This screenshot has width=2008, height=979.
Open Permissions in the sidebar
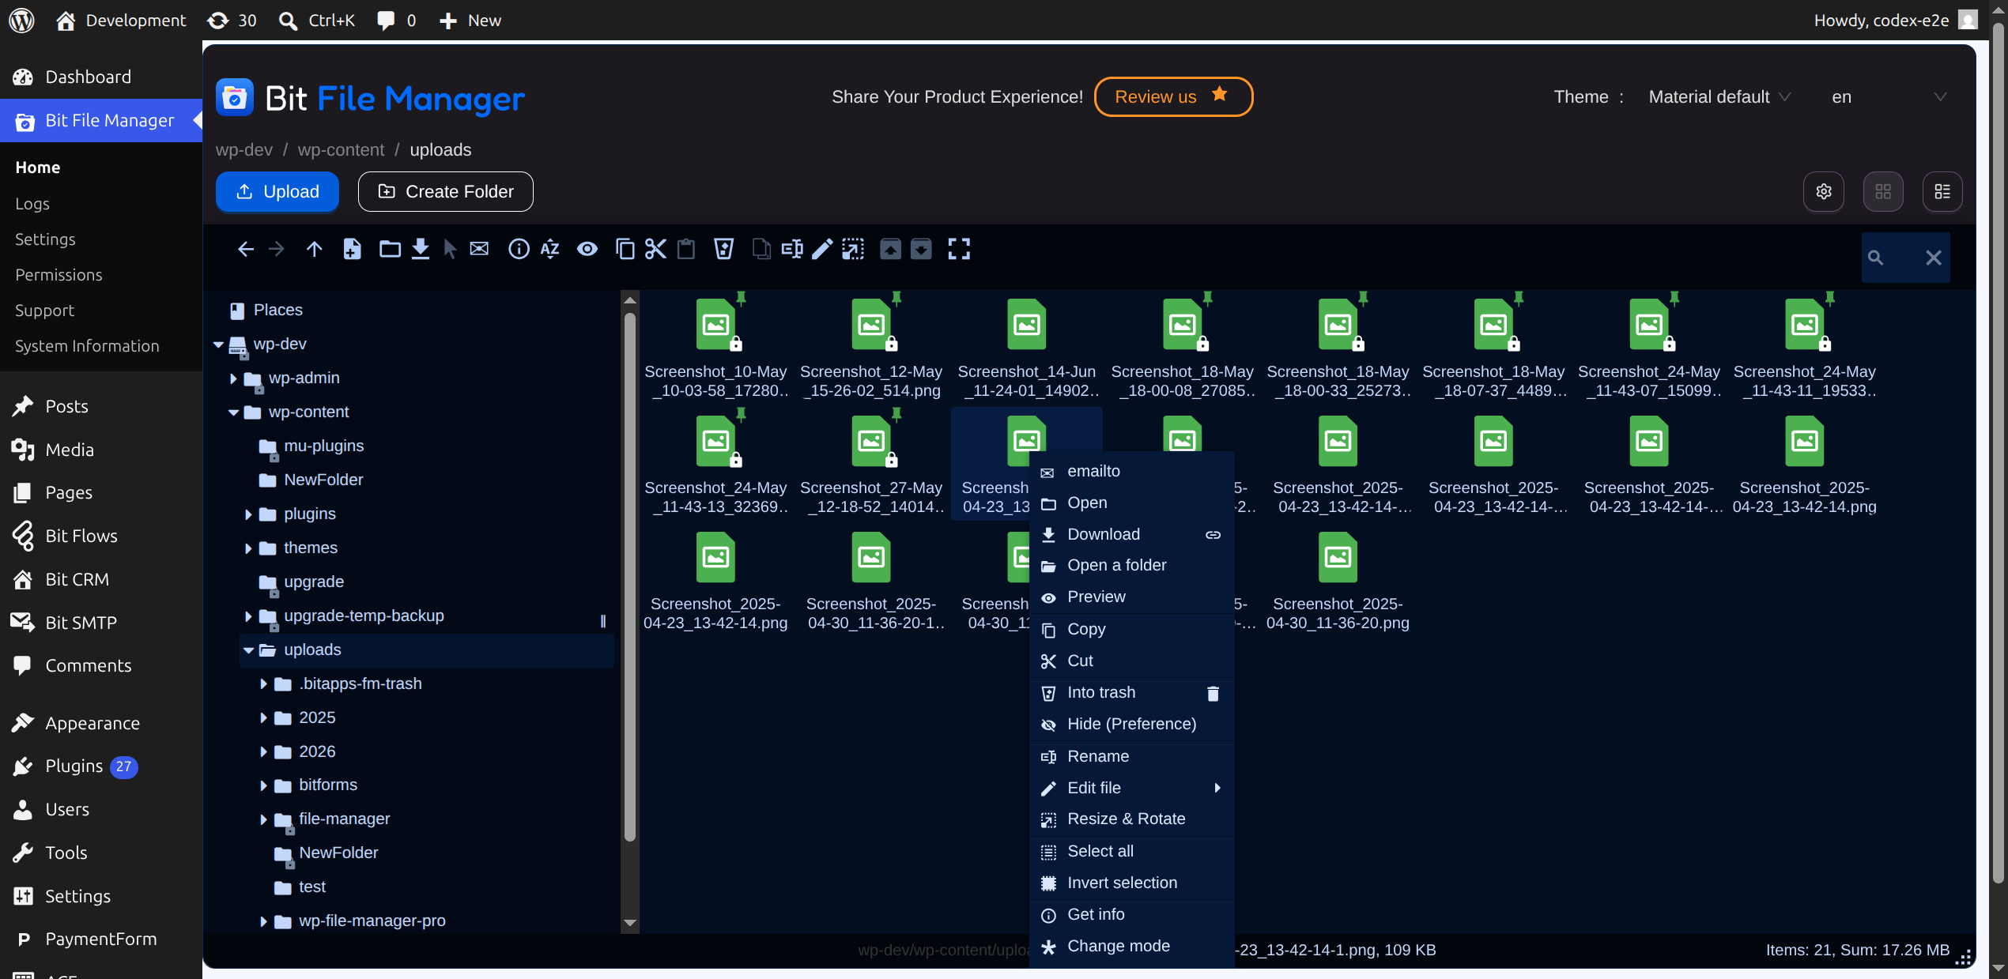pos(59,275)
